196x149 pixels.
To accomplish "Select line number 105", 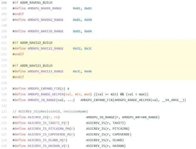I will click(4, 8).
